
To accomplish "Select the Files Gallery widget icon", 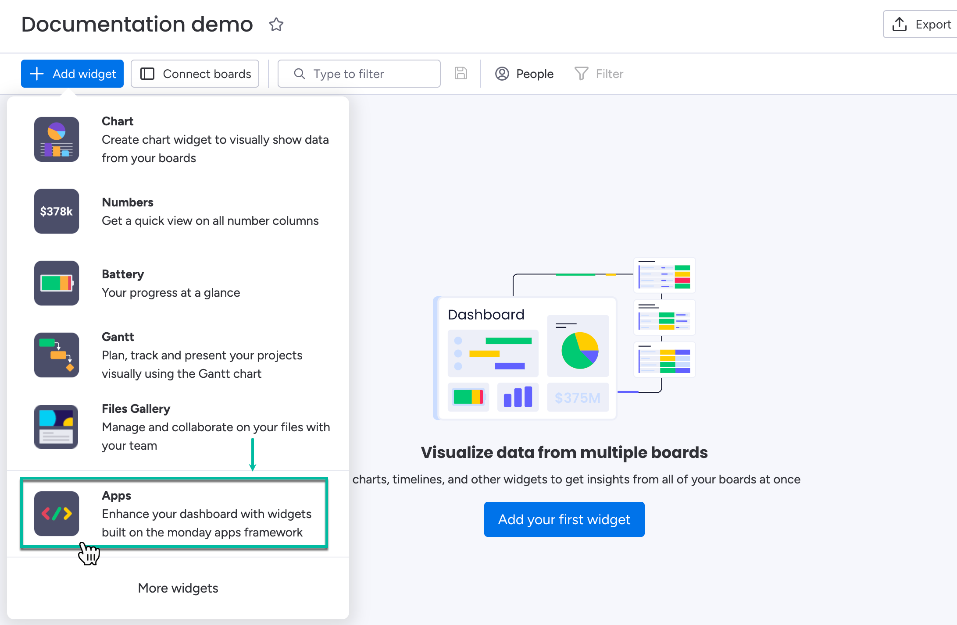I will pos(57,427).
